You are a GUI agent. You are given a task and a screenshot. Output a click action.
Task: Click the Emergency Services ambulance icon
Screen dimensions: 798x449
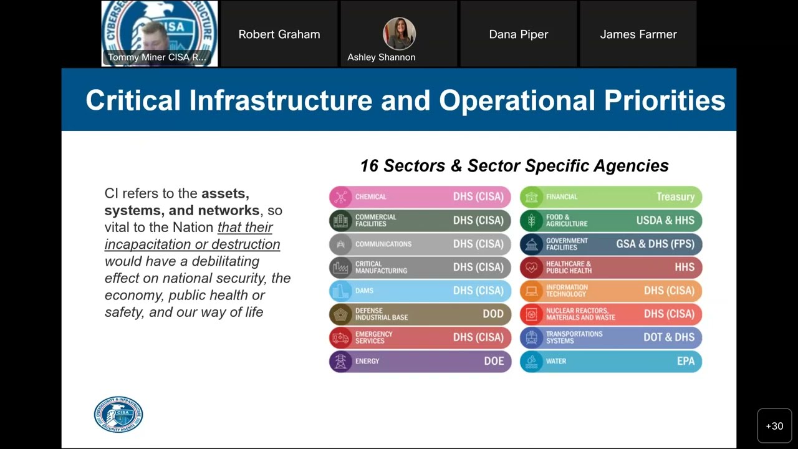pyautogui.click(x=341, y=337)
